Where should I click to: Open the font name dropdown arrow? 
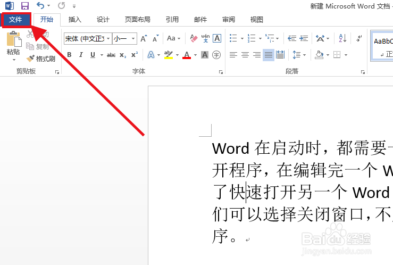tap(108, 39)
